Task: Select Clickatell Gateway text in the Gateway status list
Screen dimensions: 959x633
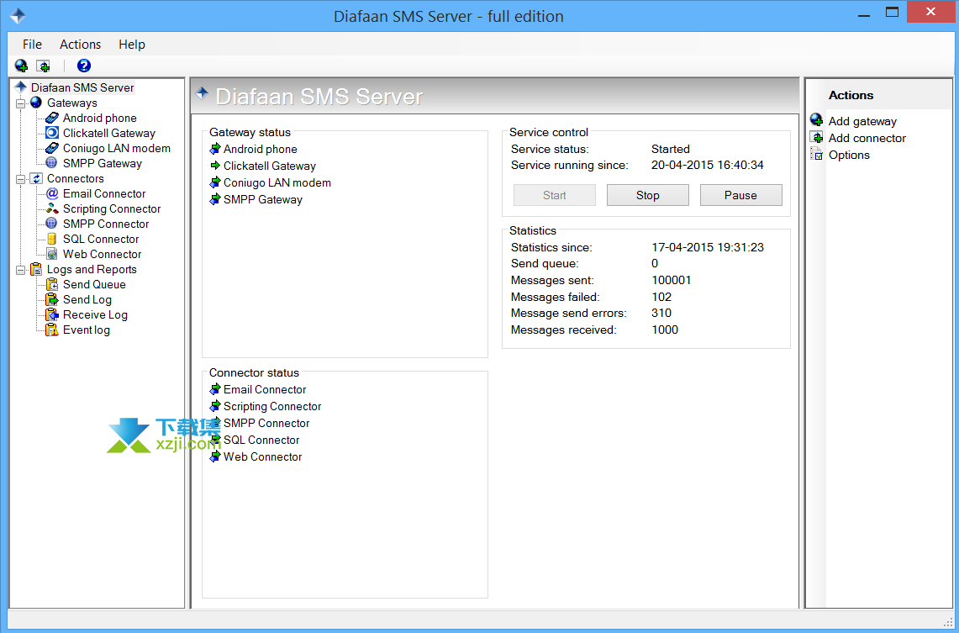Action: (270, 166)
